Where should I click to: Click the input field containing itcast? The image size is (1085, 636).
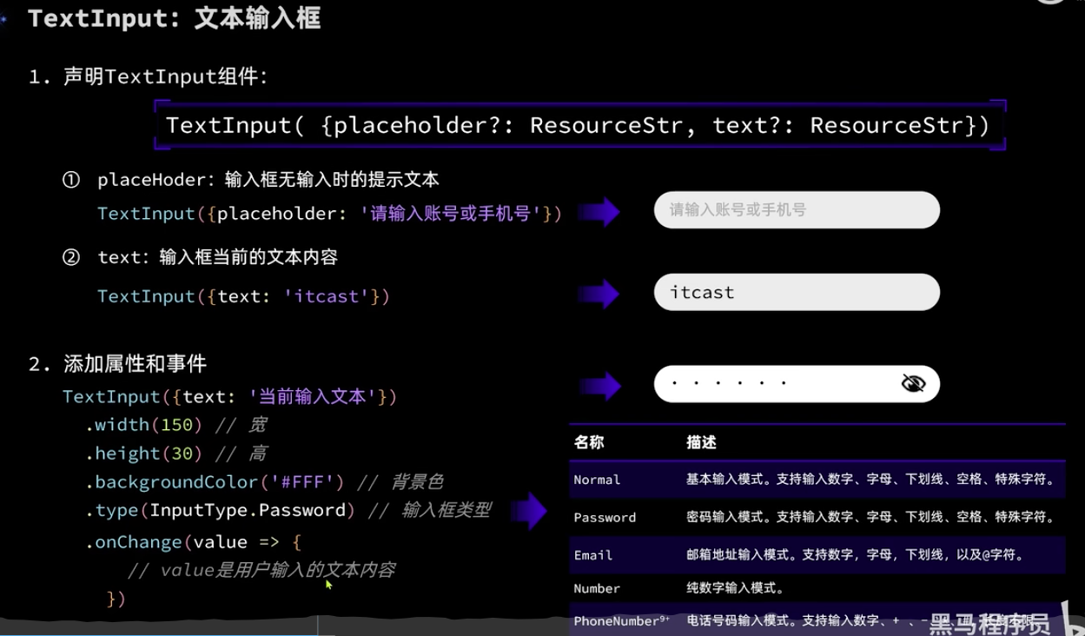click(x=796, y=293)
